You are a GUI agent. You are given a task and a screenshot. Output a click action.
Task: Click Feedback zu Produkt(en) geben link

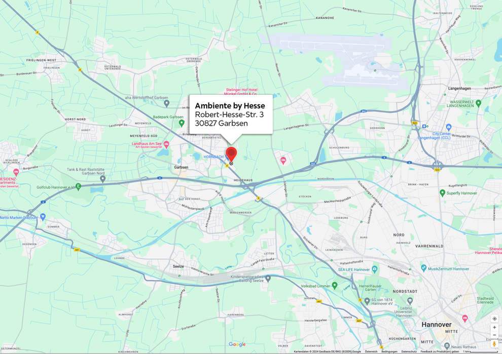pyautogui.click(x=440, y=351)
